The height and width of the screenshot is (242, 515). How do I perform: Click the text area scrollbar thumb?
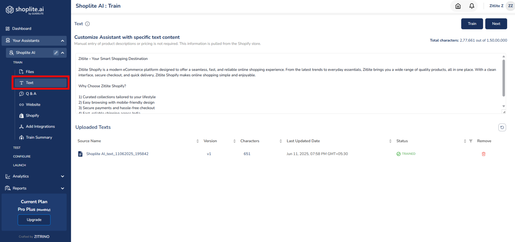tap(503, 78)
